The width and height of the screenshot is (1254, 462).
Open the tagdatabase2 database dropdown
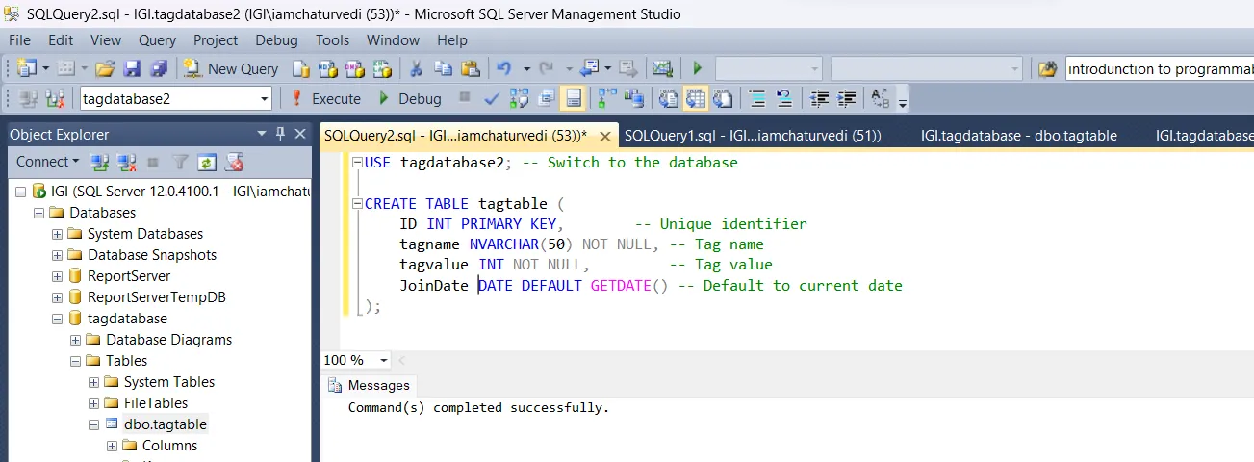pyautogui.click(x=265, y=98)
